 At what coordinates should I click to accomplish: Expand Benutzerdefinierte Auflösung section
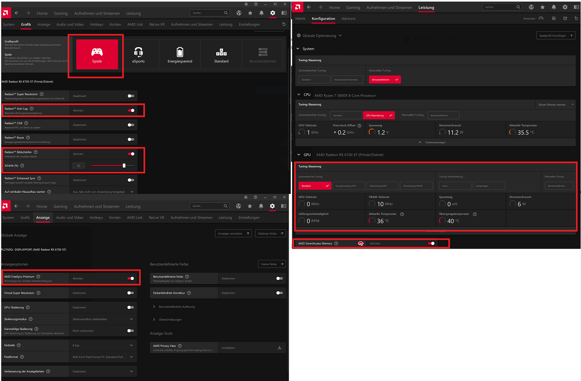174,307
